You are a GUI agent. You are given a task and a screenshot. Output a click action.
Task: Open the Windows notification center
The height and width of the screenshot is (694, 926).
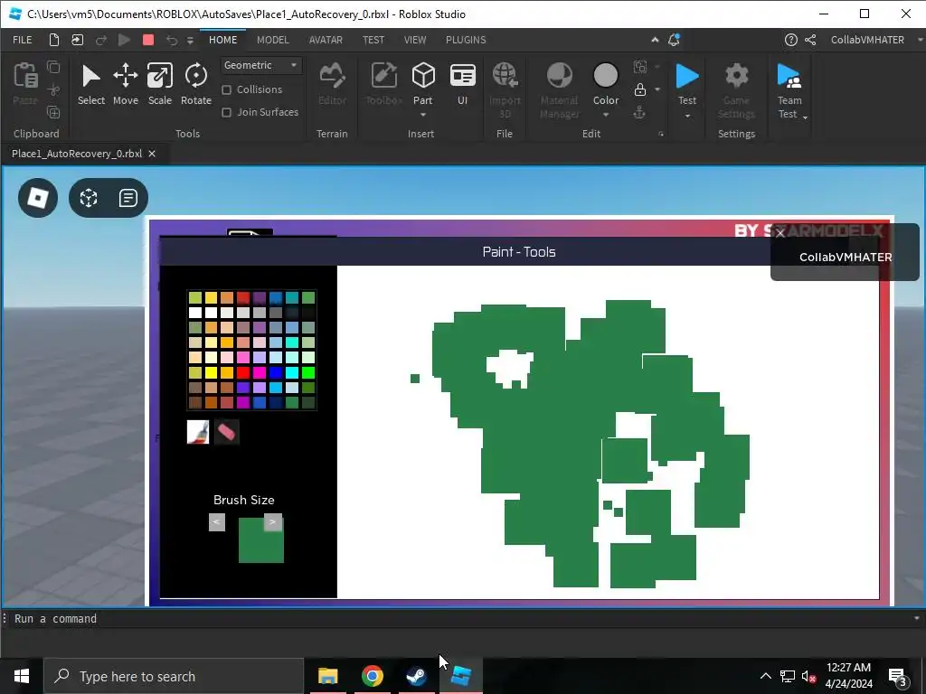coord(898,676)
